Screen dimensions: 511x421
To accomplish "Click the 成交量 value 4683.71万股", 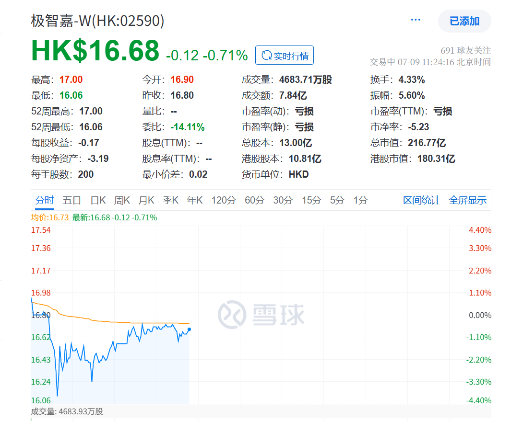I will (x=305, y=80).
